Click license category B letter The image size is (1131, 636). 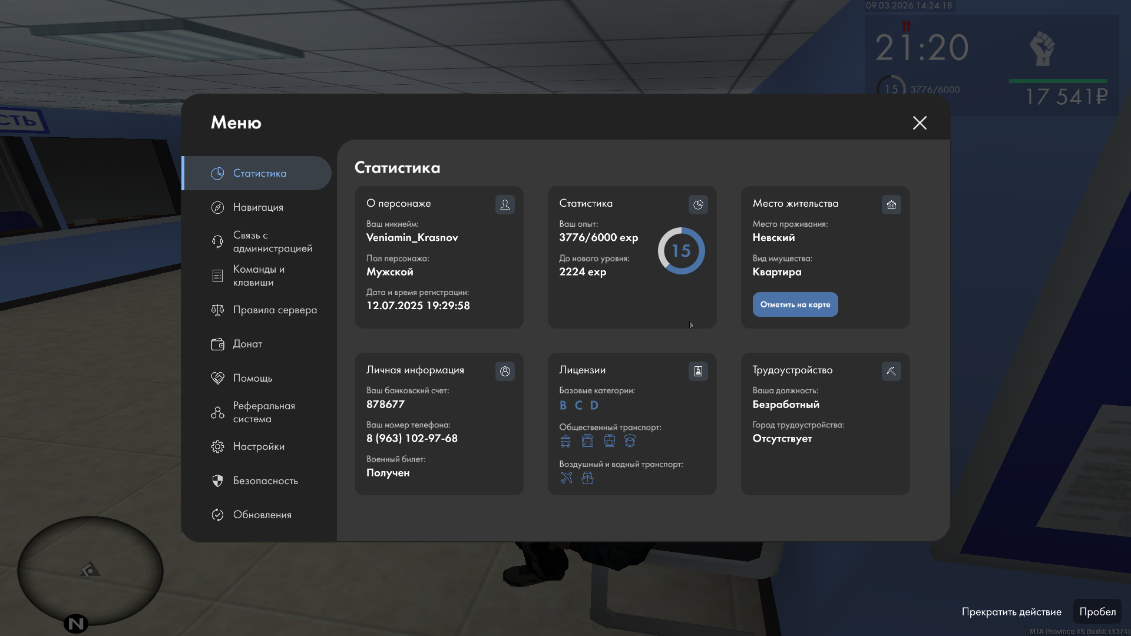(563, 405)
